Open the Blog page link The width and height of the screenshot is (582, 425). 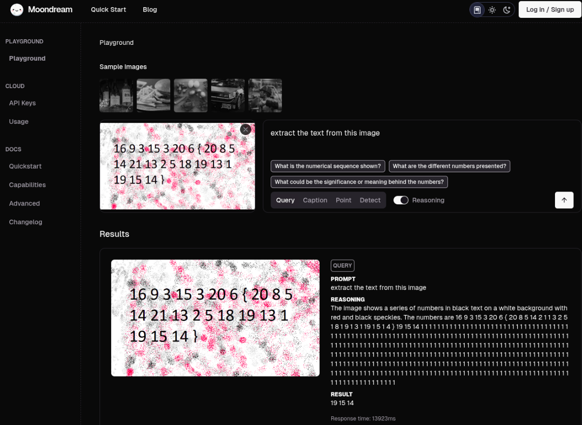[150, 10]
